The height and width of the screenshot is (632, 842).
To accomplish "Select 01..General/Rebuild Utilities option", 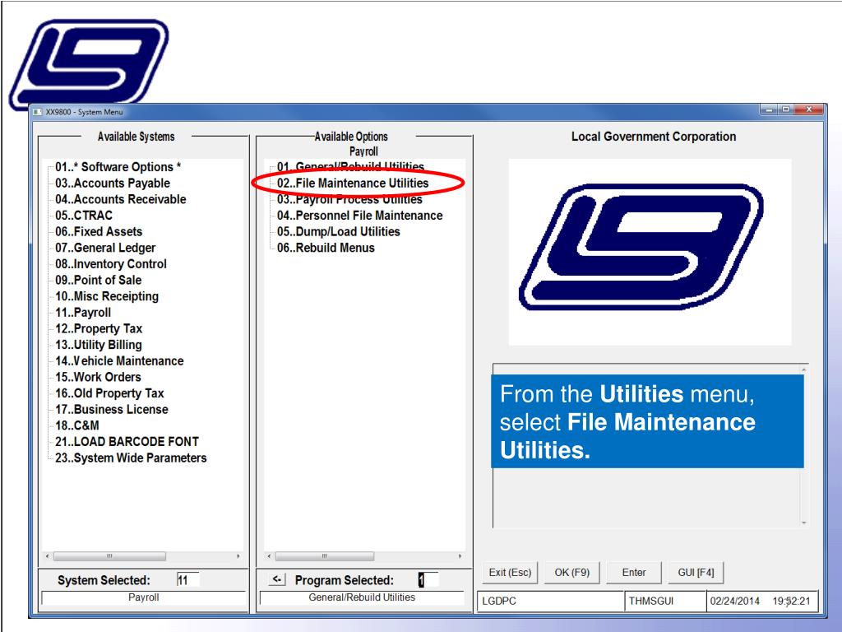I will pyautogui.click(x=350, y=166).
